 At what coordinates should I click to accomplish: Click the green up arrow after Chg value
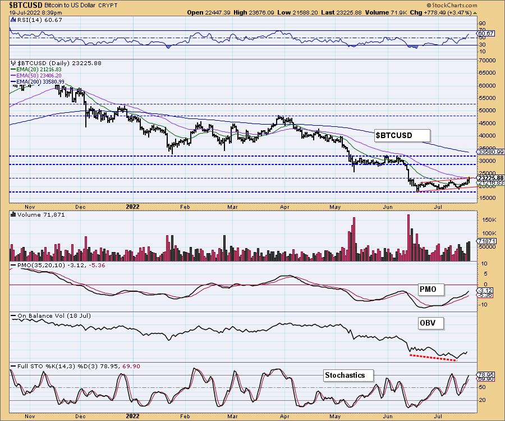click(475, 13)
